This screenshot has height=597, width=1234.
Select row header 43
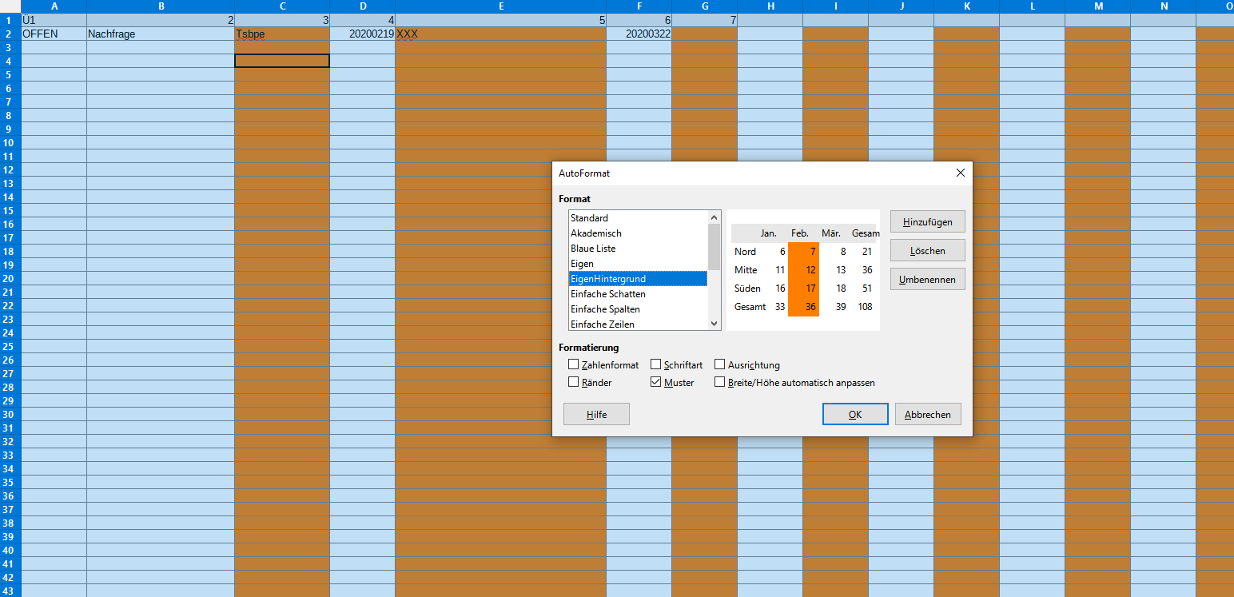click(x=10, y=591)
